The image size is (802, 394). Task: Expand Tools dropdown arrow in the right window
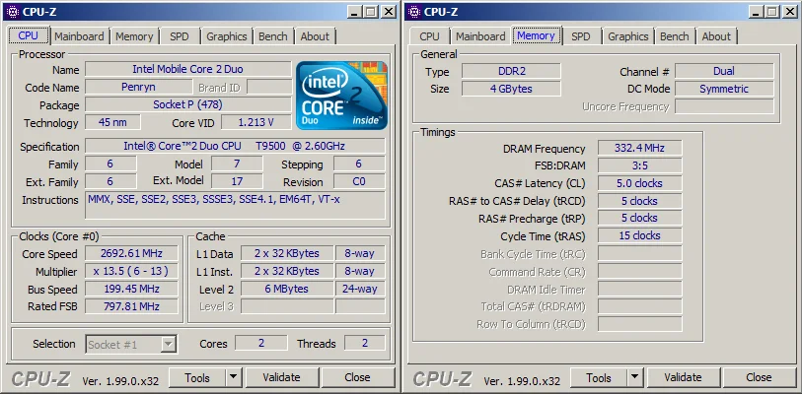coord(634,377)
